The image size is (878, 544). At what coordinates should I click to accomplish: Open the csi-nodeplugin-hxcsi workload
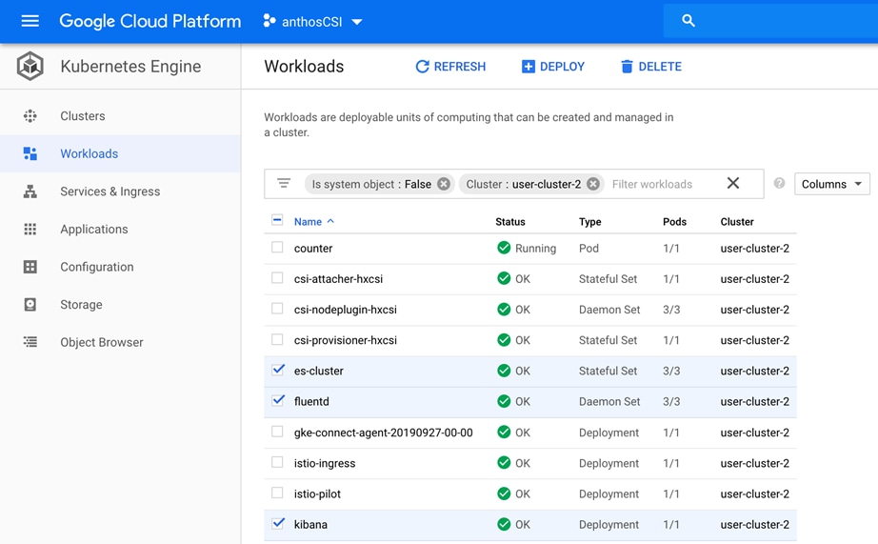pos(345,310)
